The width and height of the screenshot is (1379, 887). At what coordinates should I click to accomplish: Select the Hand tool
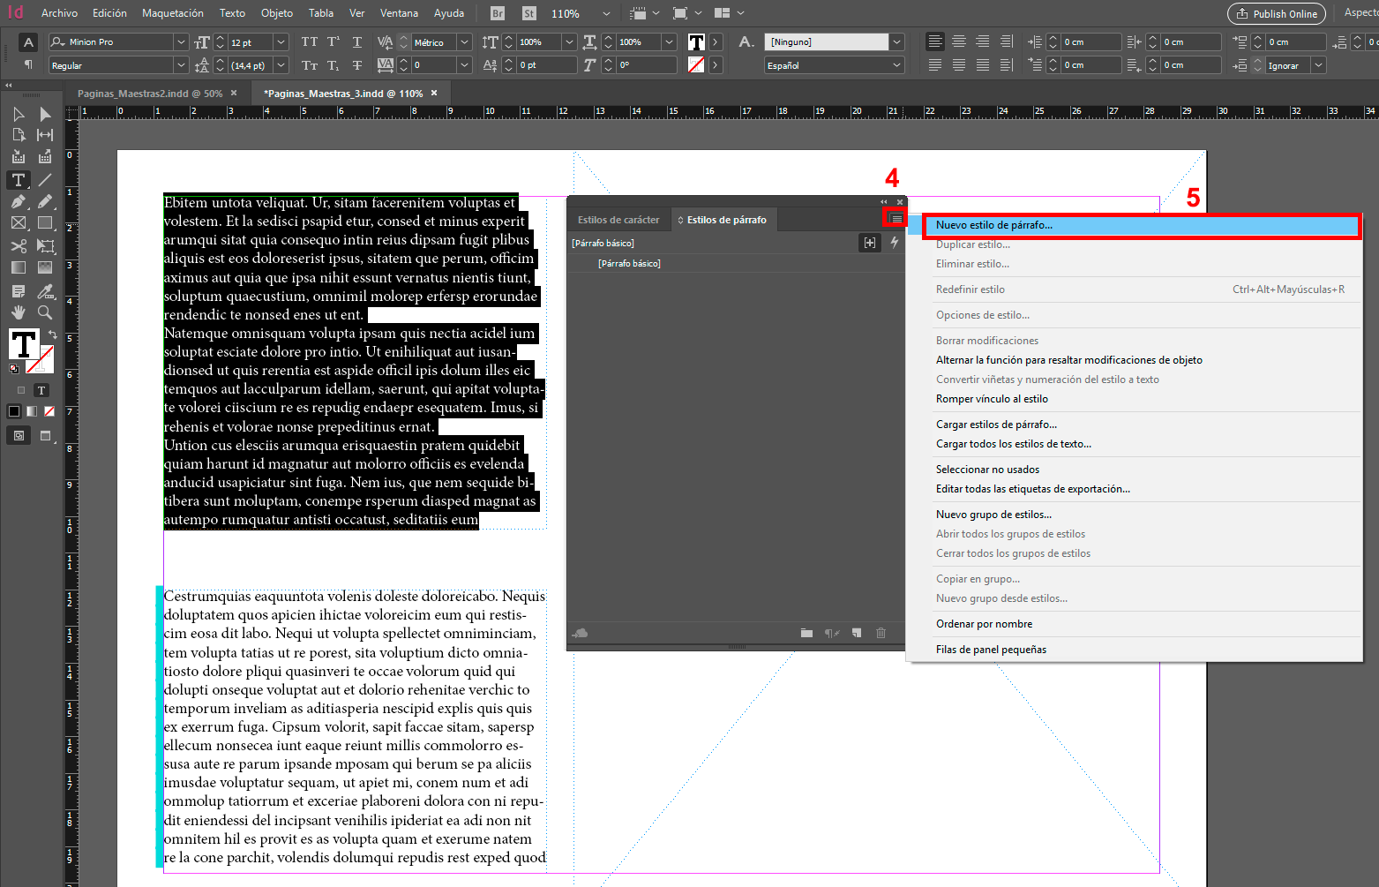point(18,312)
